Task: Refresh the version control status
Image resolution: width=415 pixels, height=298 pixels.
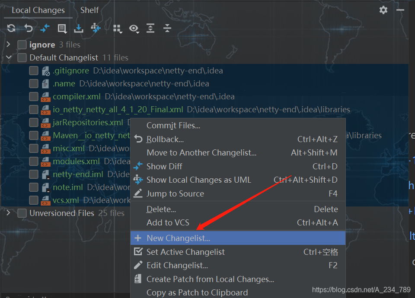Action: point(11,29)
